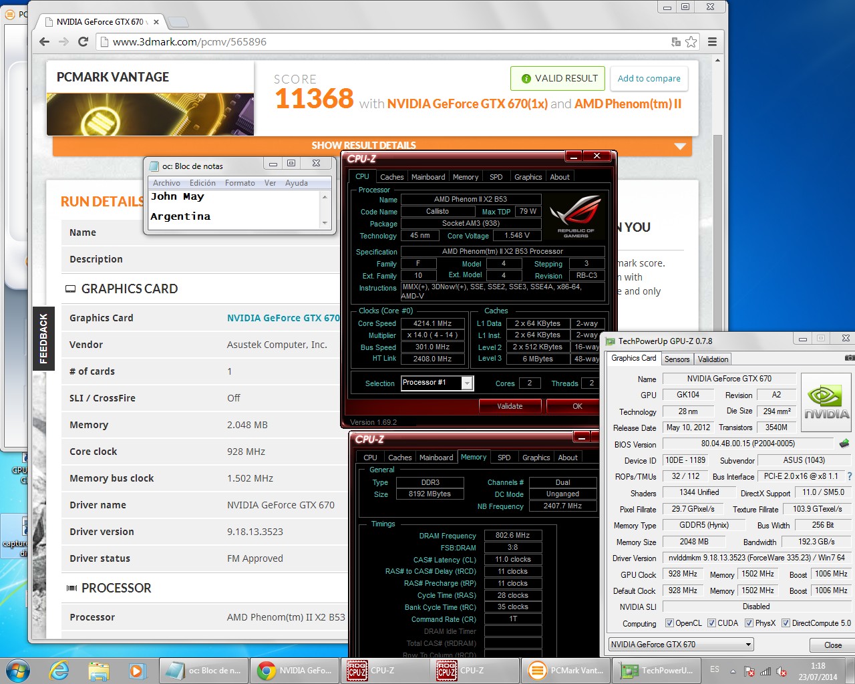Click the About tab in upper CPU-Z
Screen dimensions: 855x684
560,177
